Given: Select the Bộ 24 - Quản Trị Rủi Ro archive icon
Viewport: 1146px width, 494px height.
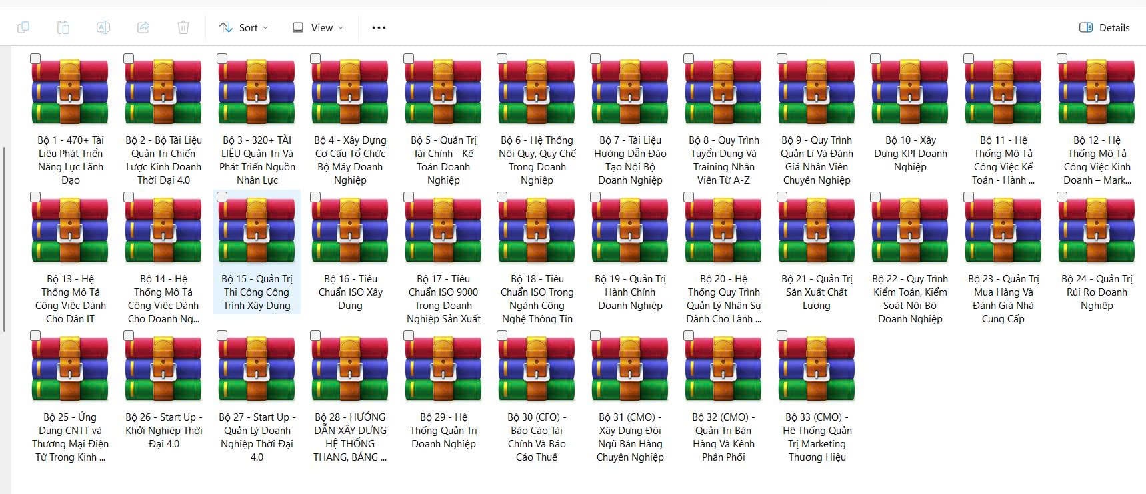Looking at the screenshot, I should pyautogui.click(x=1097, y=230).
